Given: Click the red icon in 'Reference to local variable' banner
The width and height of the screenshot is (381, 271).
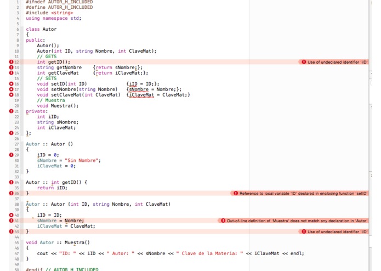Looking at the screenshot, I should click(x=236, y=193).
